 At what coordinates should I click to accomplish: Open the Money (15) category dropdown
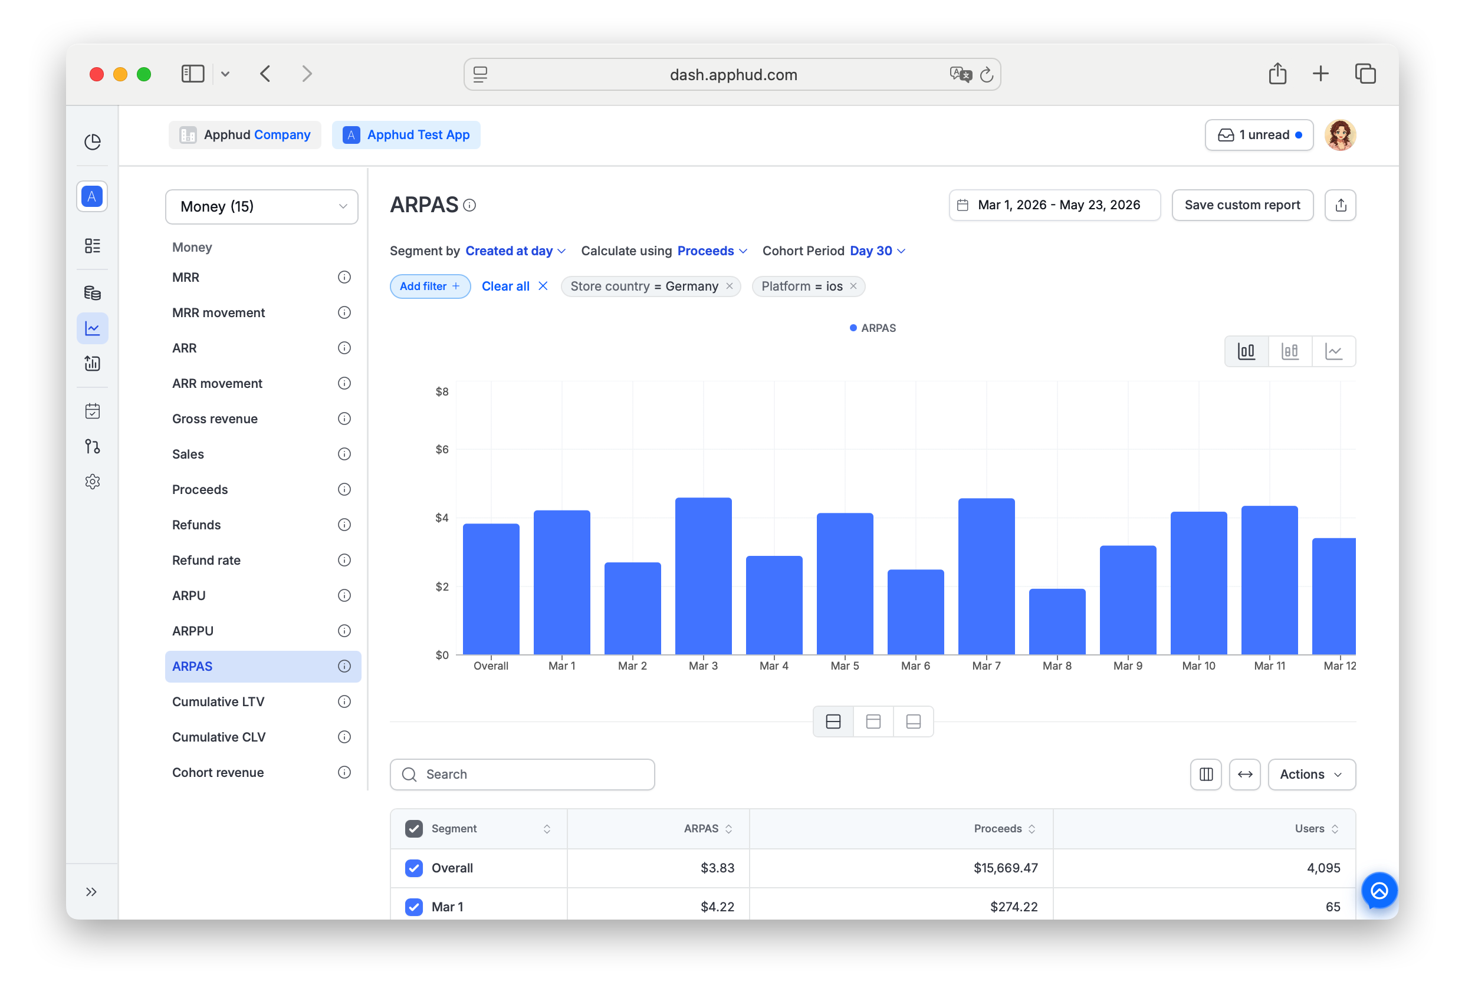coord(261,207)
